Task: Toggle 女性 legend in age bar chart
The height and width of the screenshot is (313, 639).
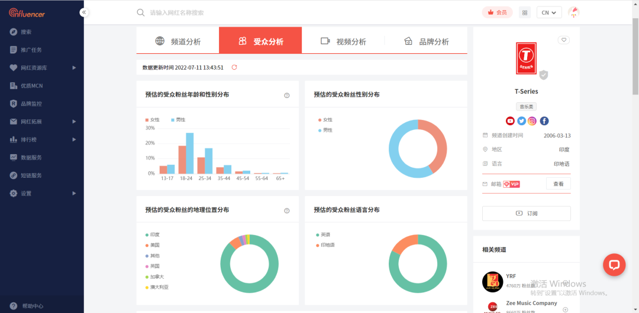Action: 153,120
